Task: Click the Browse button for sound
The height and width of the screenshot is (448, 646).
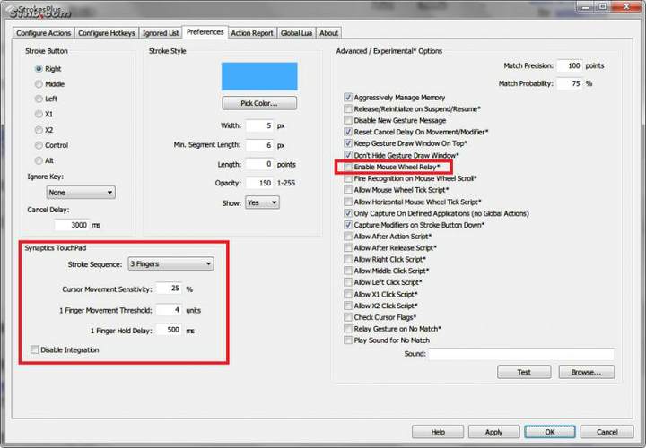Action: pos(586,372)
